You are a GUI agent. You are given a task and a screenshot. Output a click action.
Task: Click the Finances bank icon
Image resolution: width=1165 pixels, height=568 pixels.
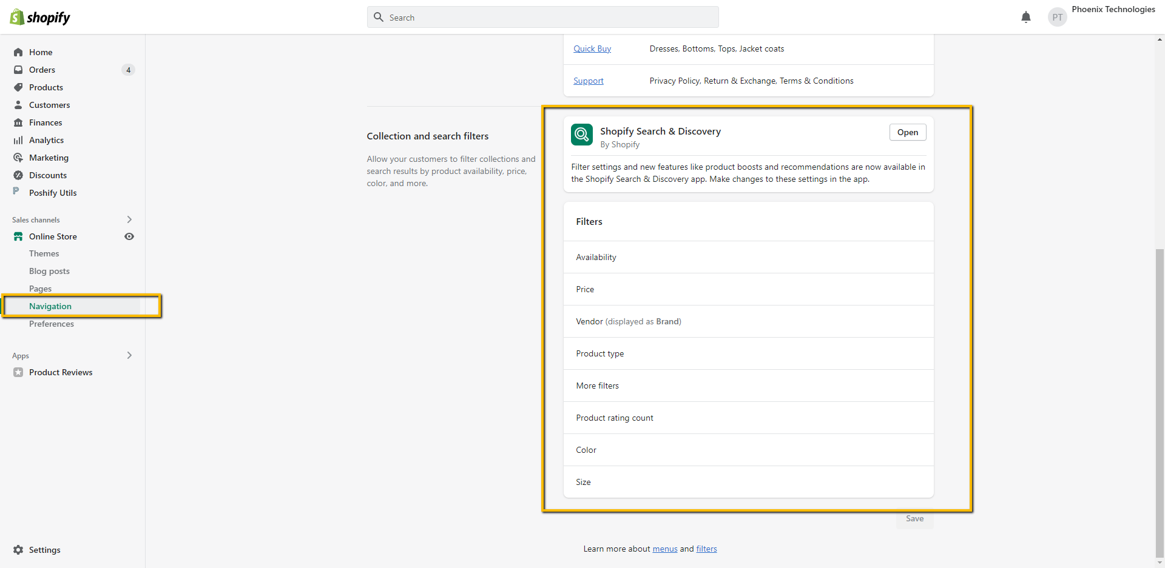coord(18,122)
